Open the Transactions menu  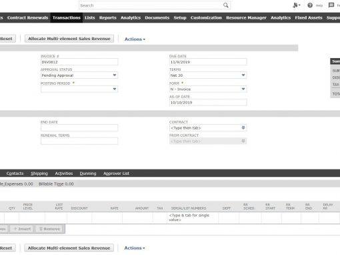tap(67, 17)
